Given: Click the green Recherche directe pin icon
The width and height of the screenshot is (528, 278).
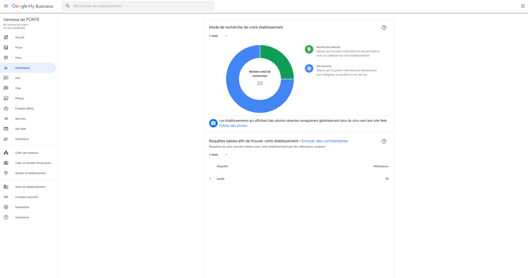Looking at the screenshot, I should (309, 49).
